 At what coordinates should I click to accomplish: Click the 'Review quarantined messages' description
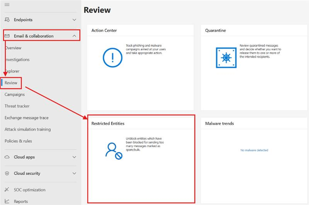click(260, 51)
